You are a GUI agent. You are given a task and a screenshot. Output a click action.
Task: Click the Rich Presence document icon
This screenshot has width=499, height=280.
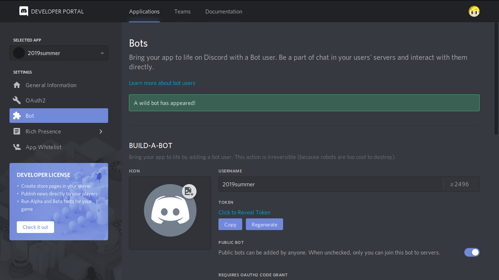(x=17, y=131)
